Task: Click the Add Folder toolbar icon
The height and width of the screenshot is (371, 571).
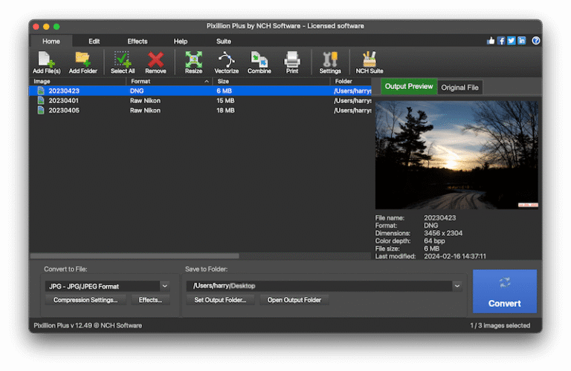Action: click(83, 62)
